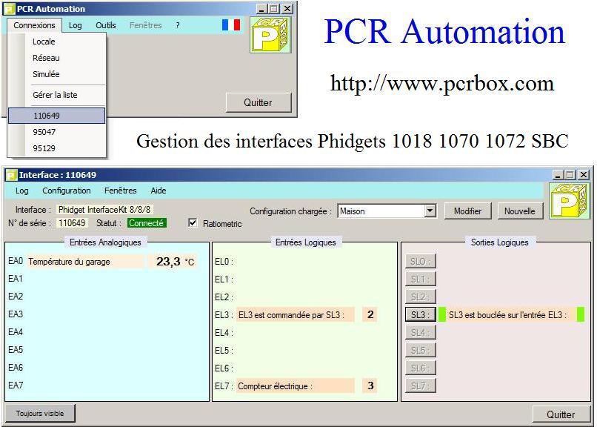
Task: Click the PCR cube logo in Interface window
Action: click(569, 201)
